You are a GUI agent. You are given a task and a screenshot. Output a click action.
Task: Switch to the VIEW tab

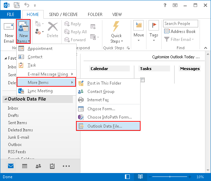[x=117, y=14]
